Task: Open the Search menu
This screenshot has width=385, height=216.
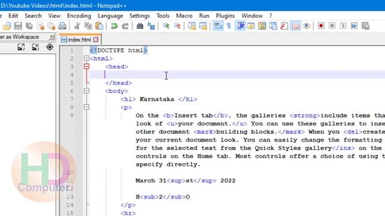Action: 33,16
